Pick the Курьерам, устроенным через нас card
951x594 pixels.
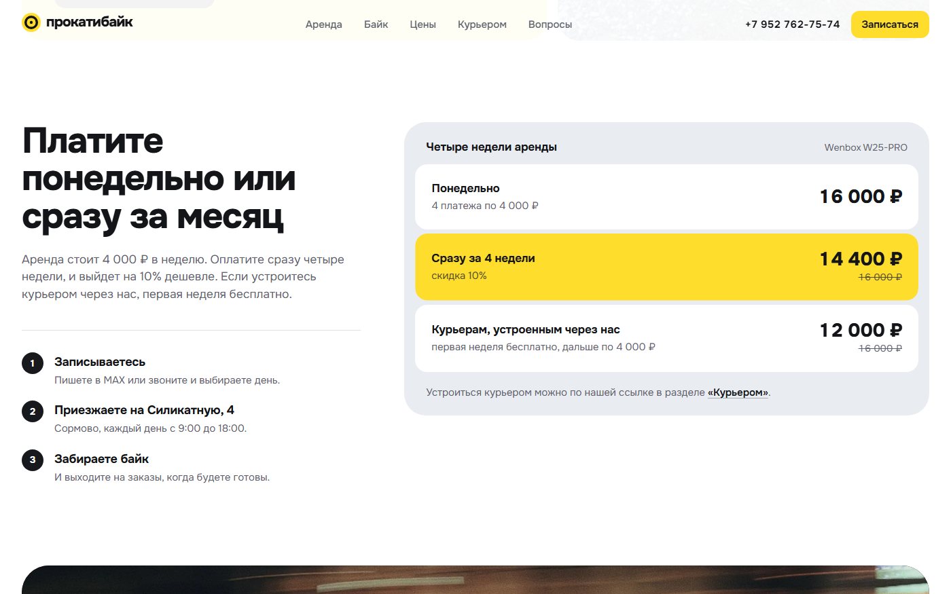click(666, 338)
